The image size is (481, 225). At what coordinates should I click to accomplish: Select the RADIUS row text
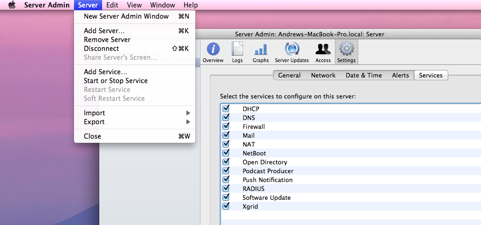(x=253, y=189)
